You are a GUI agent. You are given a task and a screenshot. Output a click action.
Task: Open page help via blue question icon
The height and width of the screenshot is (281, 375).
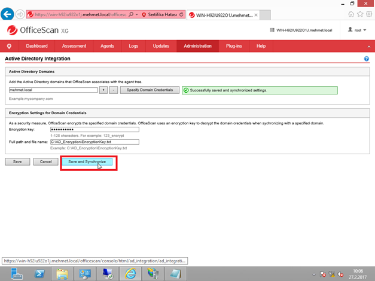[367, 59]
